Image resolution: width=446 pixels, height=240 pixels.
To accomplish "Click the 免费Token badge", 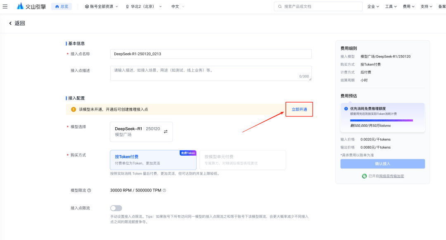I will coord(188,153).
